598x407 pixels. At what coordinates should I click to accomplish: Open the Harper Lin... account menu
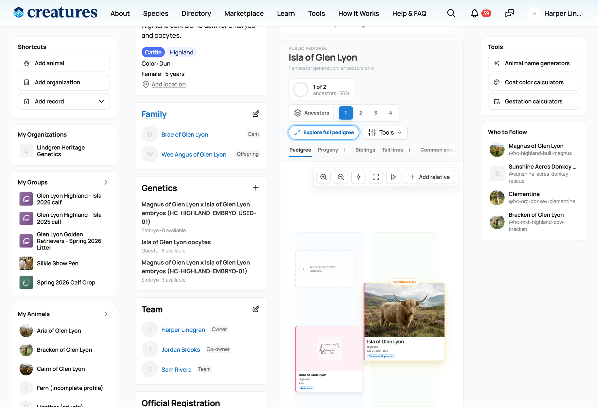(555, 13)
